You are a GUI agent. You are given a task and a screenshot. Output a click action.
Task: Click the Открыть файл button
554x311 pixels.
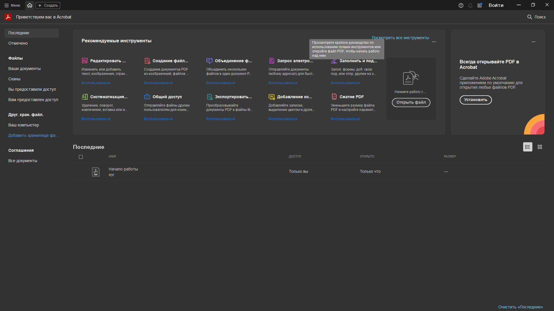411,103
